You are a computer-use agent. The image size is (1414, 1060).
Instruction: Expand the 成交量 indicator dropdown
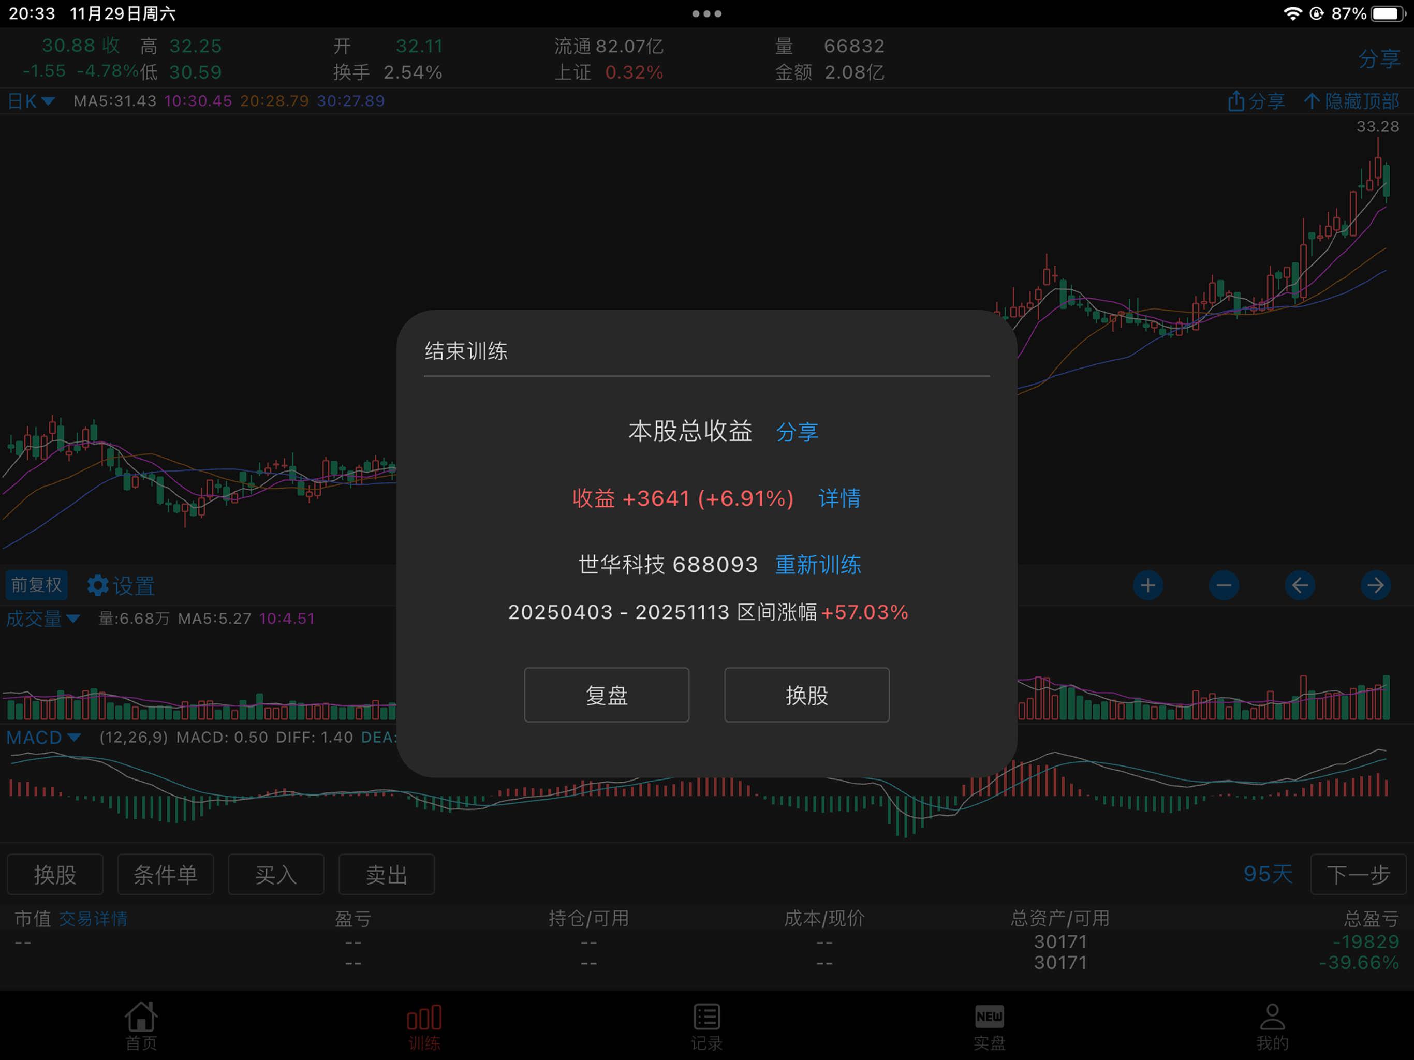pyautogui.click(x=43, y=619)
